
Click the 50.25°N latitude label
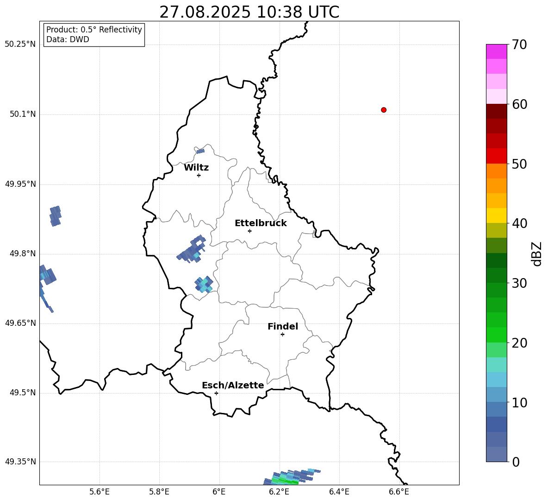tap(20, 44)
